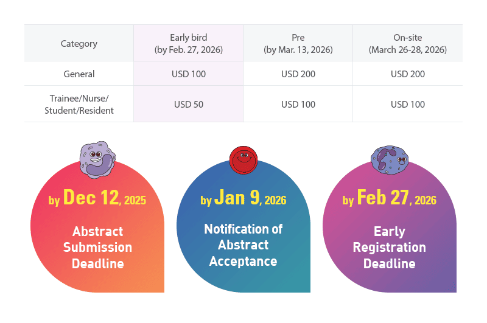Click the red blood cell mascot icon
This screenshot has height=323, width=487.
[x=243, y=160]
